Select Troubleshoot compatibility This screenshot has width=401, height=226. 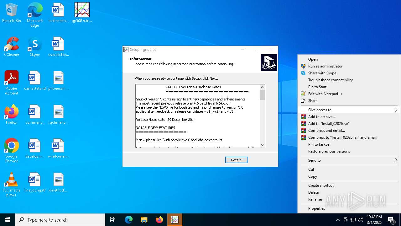point(349,80)
